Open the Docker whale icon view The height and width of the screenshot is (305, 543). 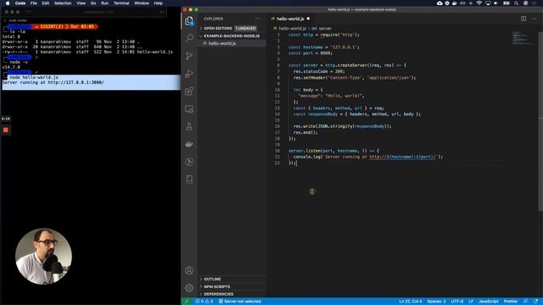coord(189,144)
